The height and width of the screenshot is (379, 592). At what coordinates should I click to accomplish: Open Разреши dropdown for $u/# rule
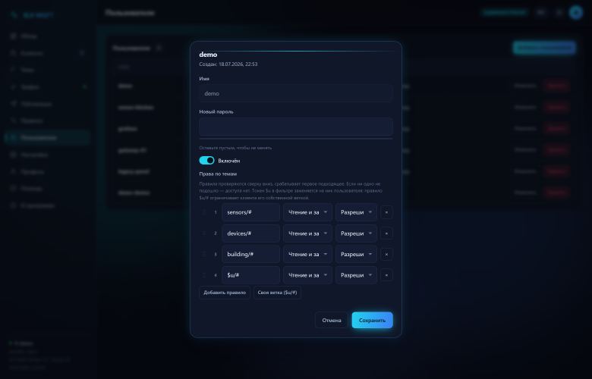click(356, 275)
